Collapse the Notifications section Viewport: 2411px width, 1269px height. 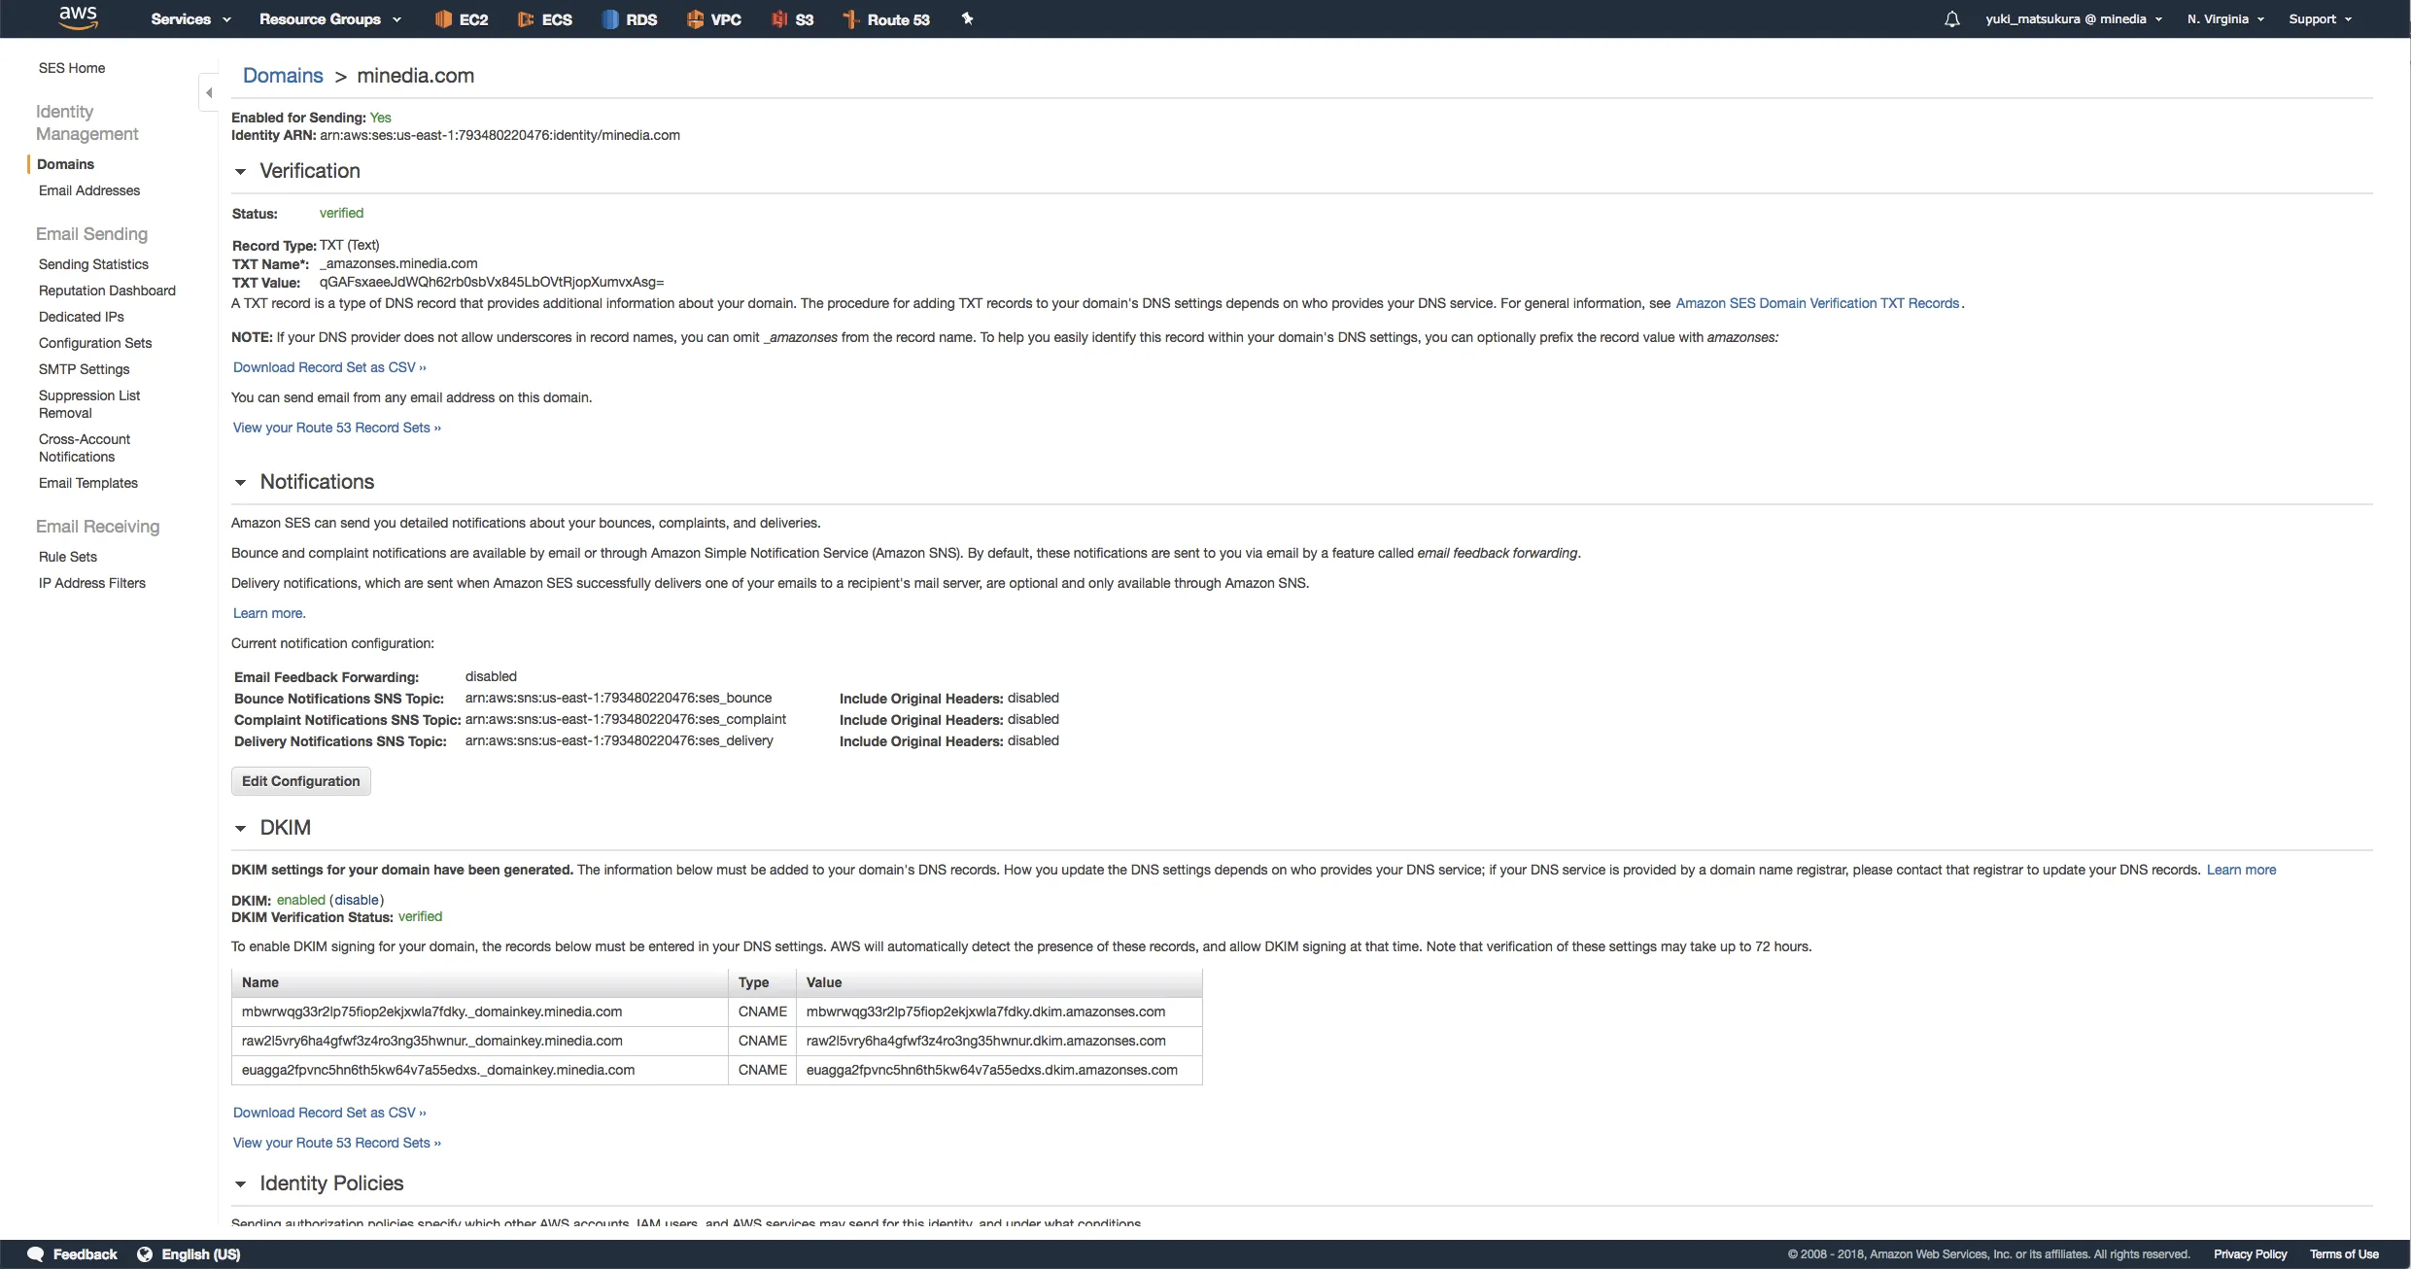point(240,483)
